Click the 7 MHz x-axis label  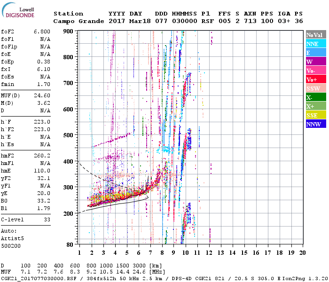(150, 253)
